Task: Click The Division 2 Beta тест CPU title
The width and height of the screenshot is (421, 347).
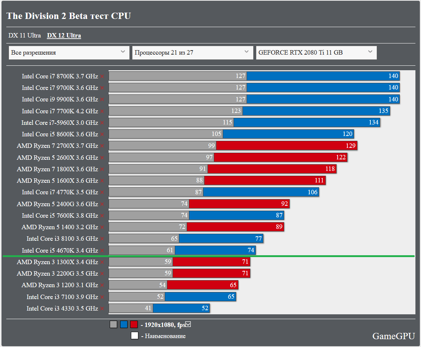Action: [x=69, y=16]
